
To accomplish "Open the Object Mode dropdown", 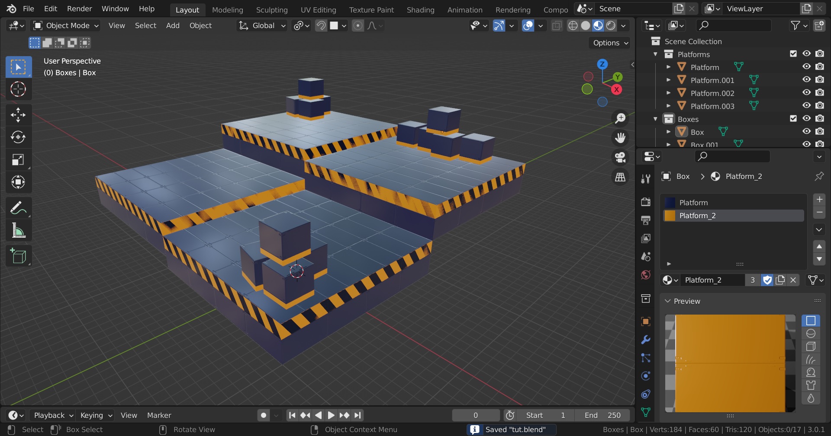I will click(x=66, y=25).
